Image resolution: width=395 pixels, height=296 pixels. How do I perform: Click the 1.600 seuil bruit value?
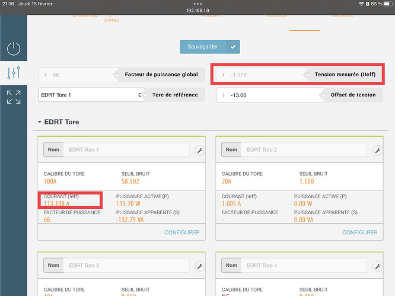(x=307, y=181)
